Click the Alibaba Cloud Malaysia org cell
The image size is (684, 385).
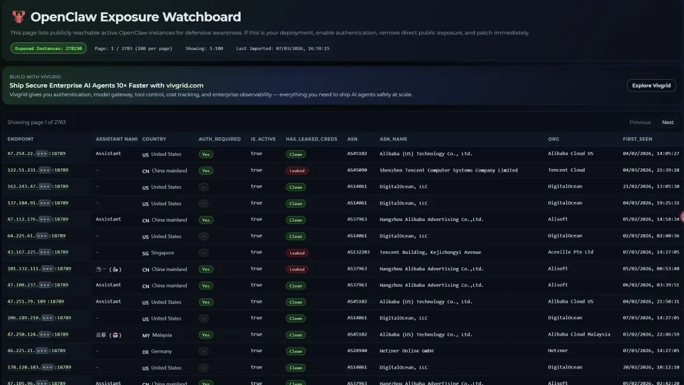pyautogui.click(x=579, y=334)
